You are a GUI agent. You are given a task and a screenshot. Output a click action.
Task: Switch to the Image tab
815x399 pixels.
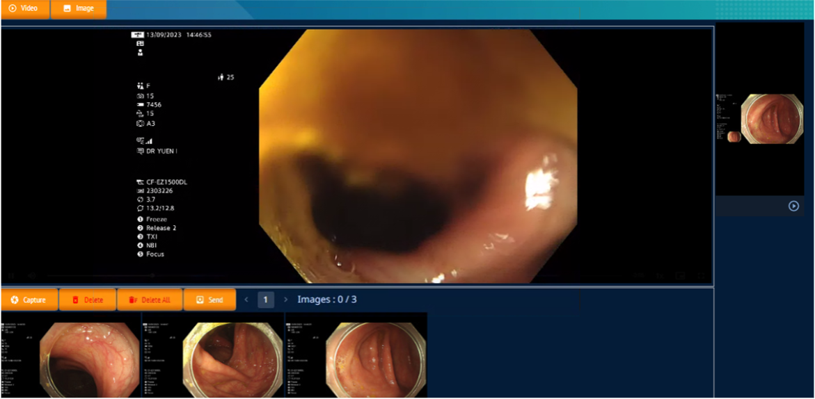click(x=79, y=9)
